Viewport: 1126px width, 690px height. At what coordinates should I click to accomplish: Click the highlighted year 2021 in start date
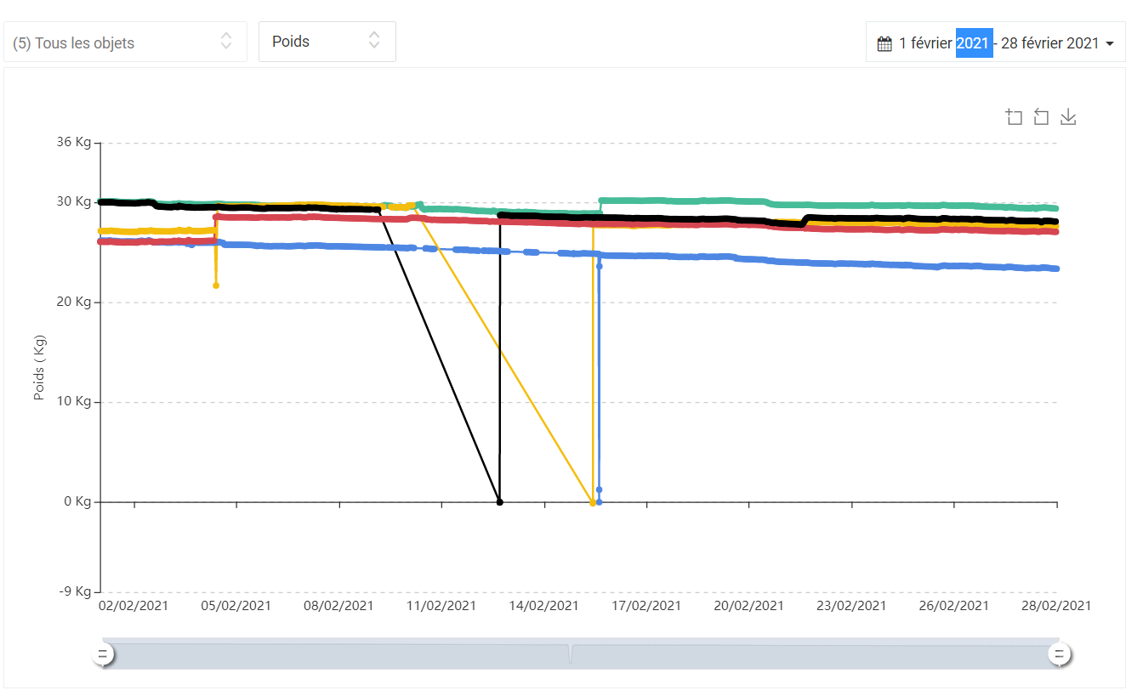tap(974, 42)
